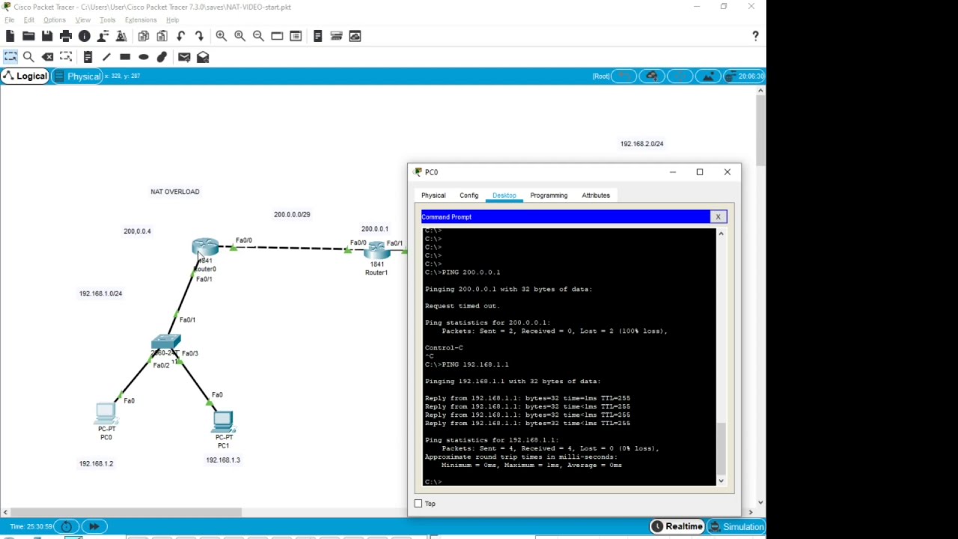
Task: Choose the Inspect magnifier tool
Action: (x=28, y=57)
